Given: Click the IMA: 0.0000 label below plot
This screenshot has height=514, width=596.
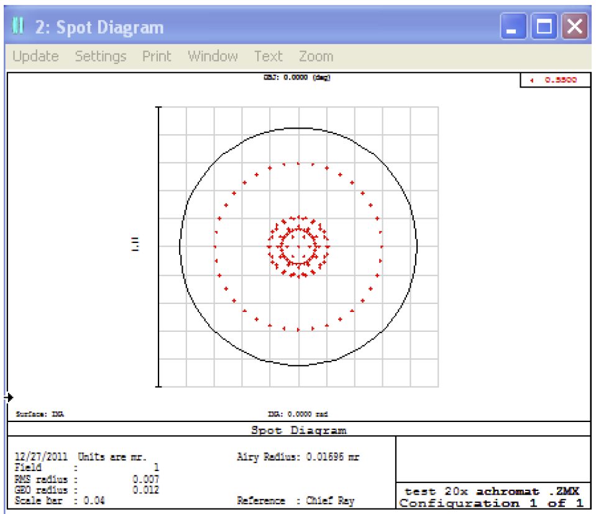Looking at the screenshot, I should [x=298, y=414].
